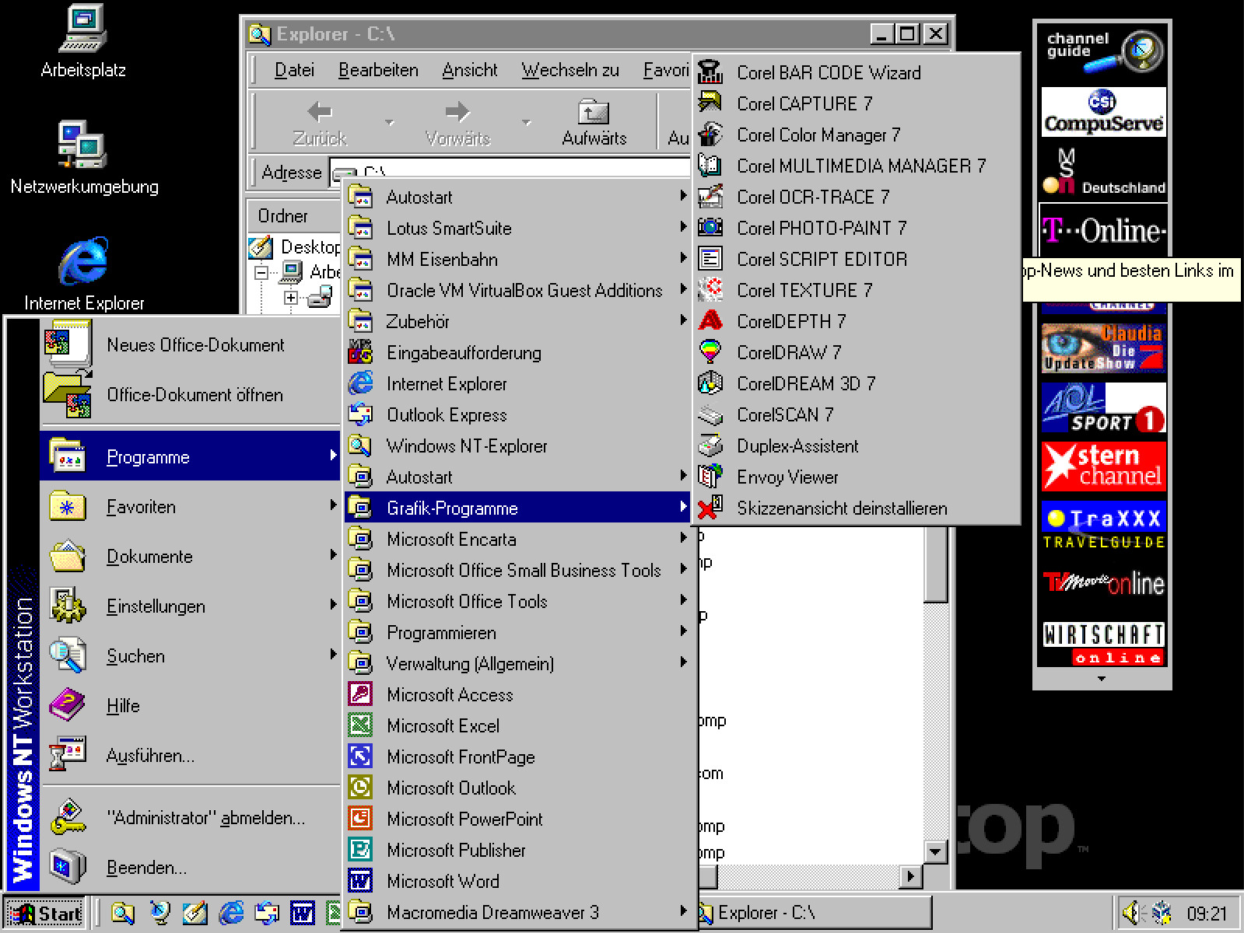Open the Ansicht menu in Explorer
The width and height of the screenshot is (1244, 933).
click(470, 70)
